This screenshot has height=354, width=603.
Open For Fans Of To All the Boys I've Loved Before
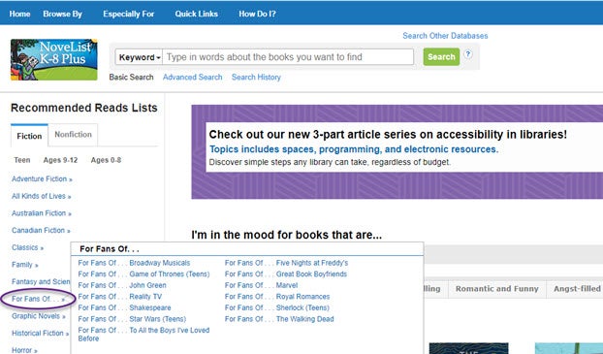(x=143, y=335)
